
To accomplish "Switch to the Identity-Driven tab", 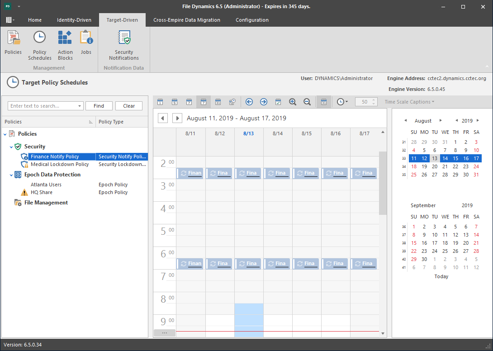I will tap(74, 20).
